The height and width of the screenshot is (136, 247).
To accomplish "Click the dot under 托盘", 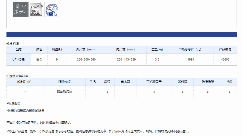I will (x=229, y=92).
